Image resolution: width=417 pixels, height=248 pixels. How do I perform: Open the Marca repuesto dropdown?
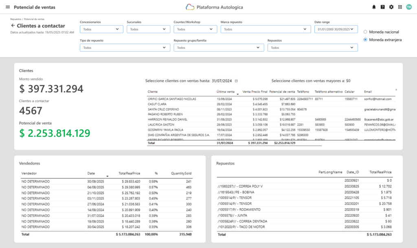tap(266, 29)
